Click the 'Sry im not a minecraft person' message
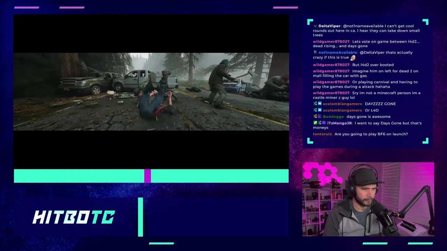Viewport: 447px width, 251px height. pos(366,95)
